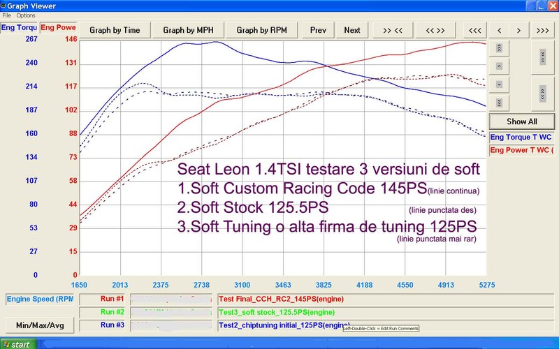Switch to Graph by RPM view
This screenshot has height=349, width=559.
[x=261, y=30]
